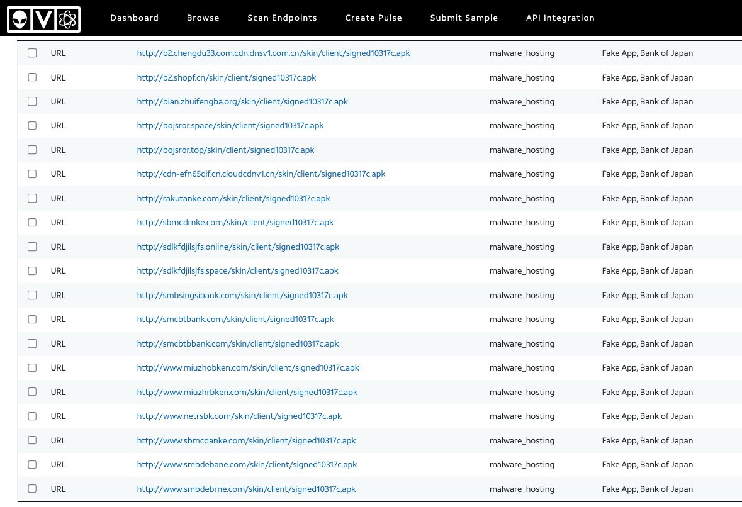
Task: Open the www.netrsbk.com URL link
Action: [x=239, y=416]
